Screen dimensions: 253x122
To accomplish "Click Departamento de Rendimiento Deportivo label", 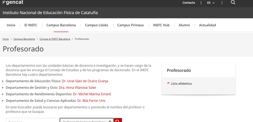I will [x=39, y=94].
